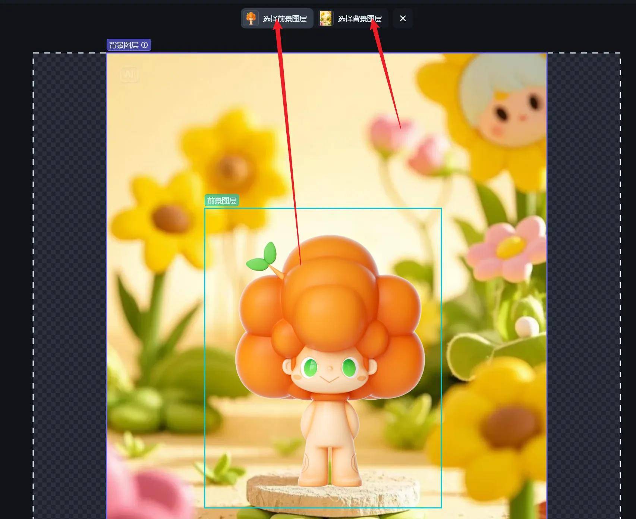Click the green 前景图层 label tag

click(222, 201)
